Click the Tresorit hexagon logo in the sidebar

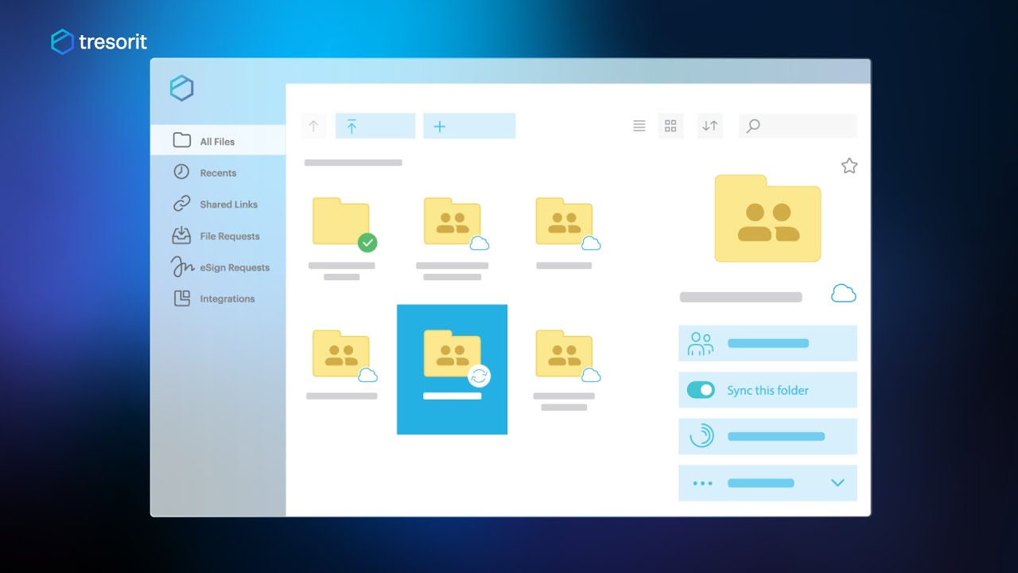tap(181, 88)
